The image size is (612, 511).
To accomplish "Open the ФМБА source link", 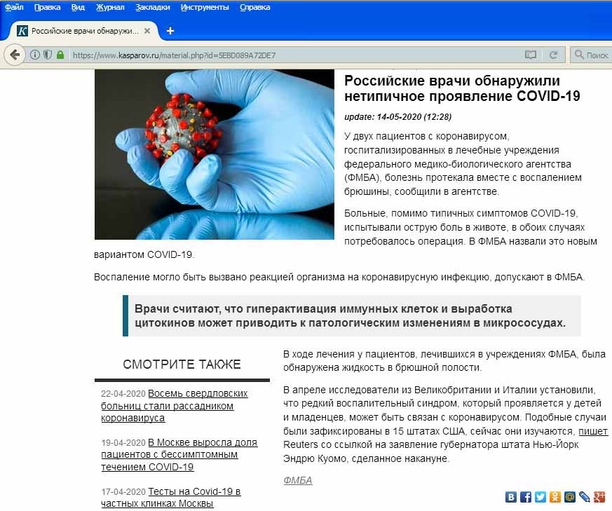I will click(x=298, y=480).
